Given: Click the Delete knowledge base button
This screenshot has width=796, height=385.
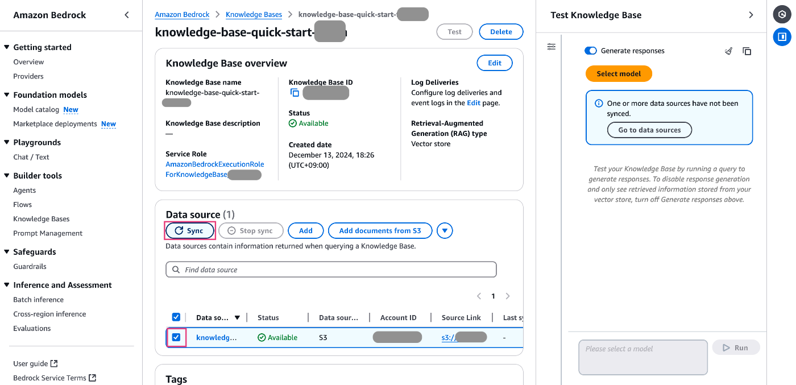Looking at the screenshot, I should pos(501,32).
